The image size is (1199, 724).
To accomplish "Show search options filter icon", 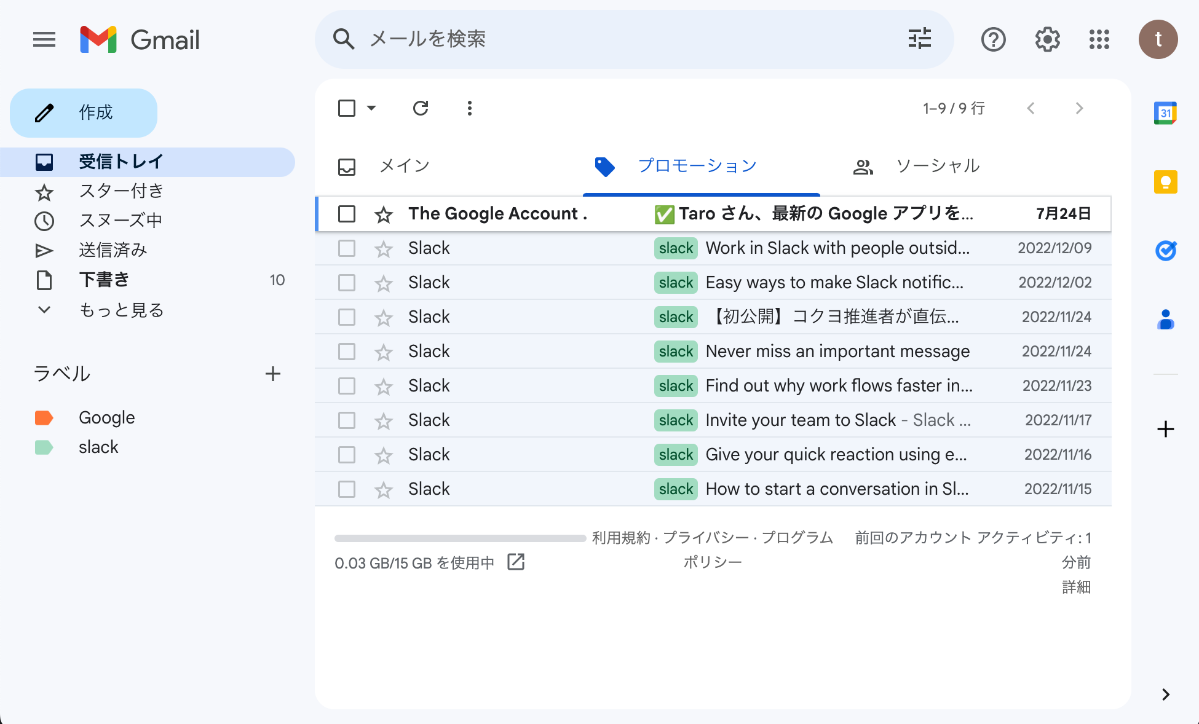I will pyautogui.click(x=920, y=39).
